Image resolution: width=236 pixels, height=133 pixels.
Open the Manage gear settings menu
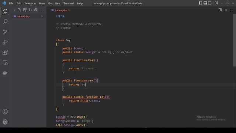coord(5,122)
